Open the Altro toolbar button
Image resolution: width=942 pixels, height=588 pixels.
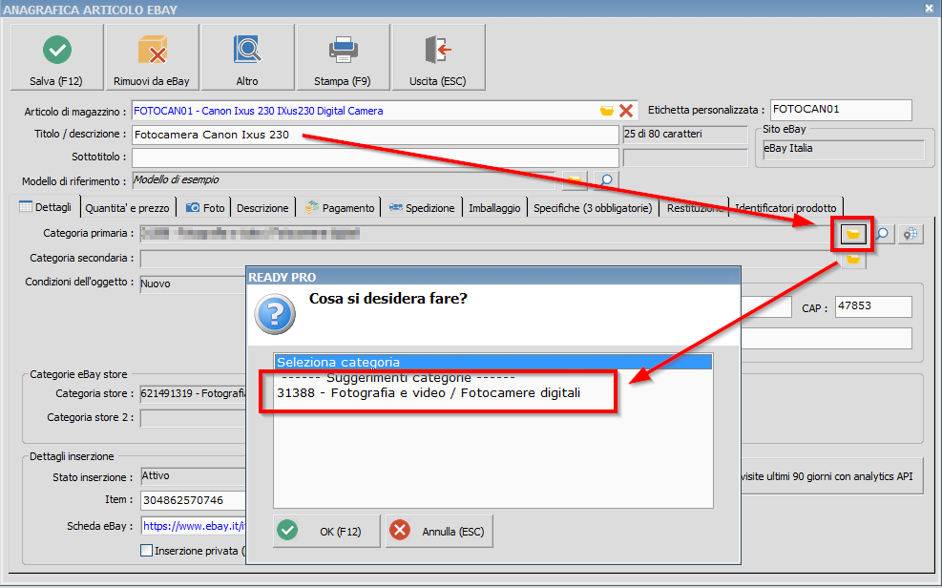point(247,57)
